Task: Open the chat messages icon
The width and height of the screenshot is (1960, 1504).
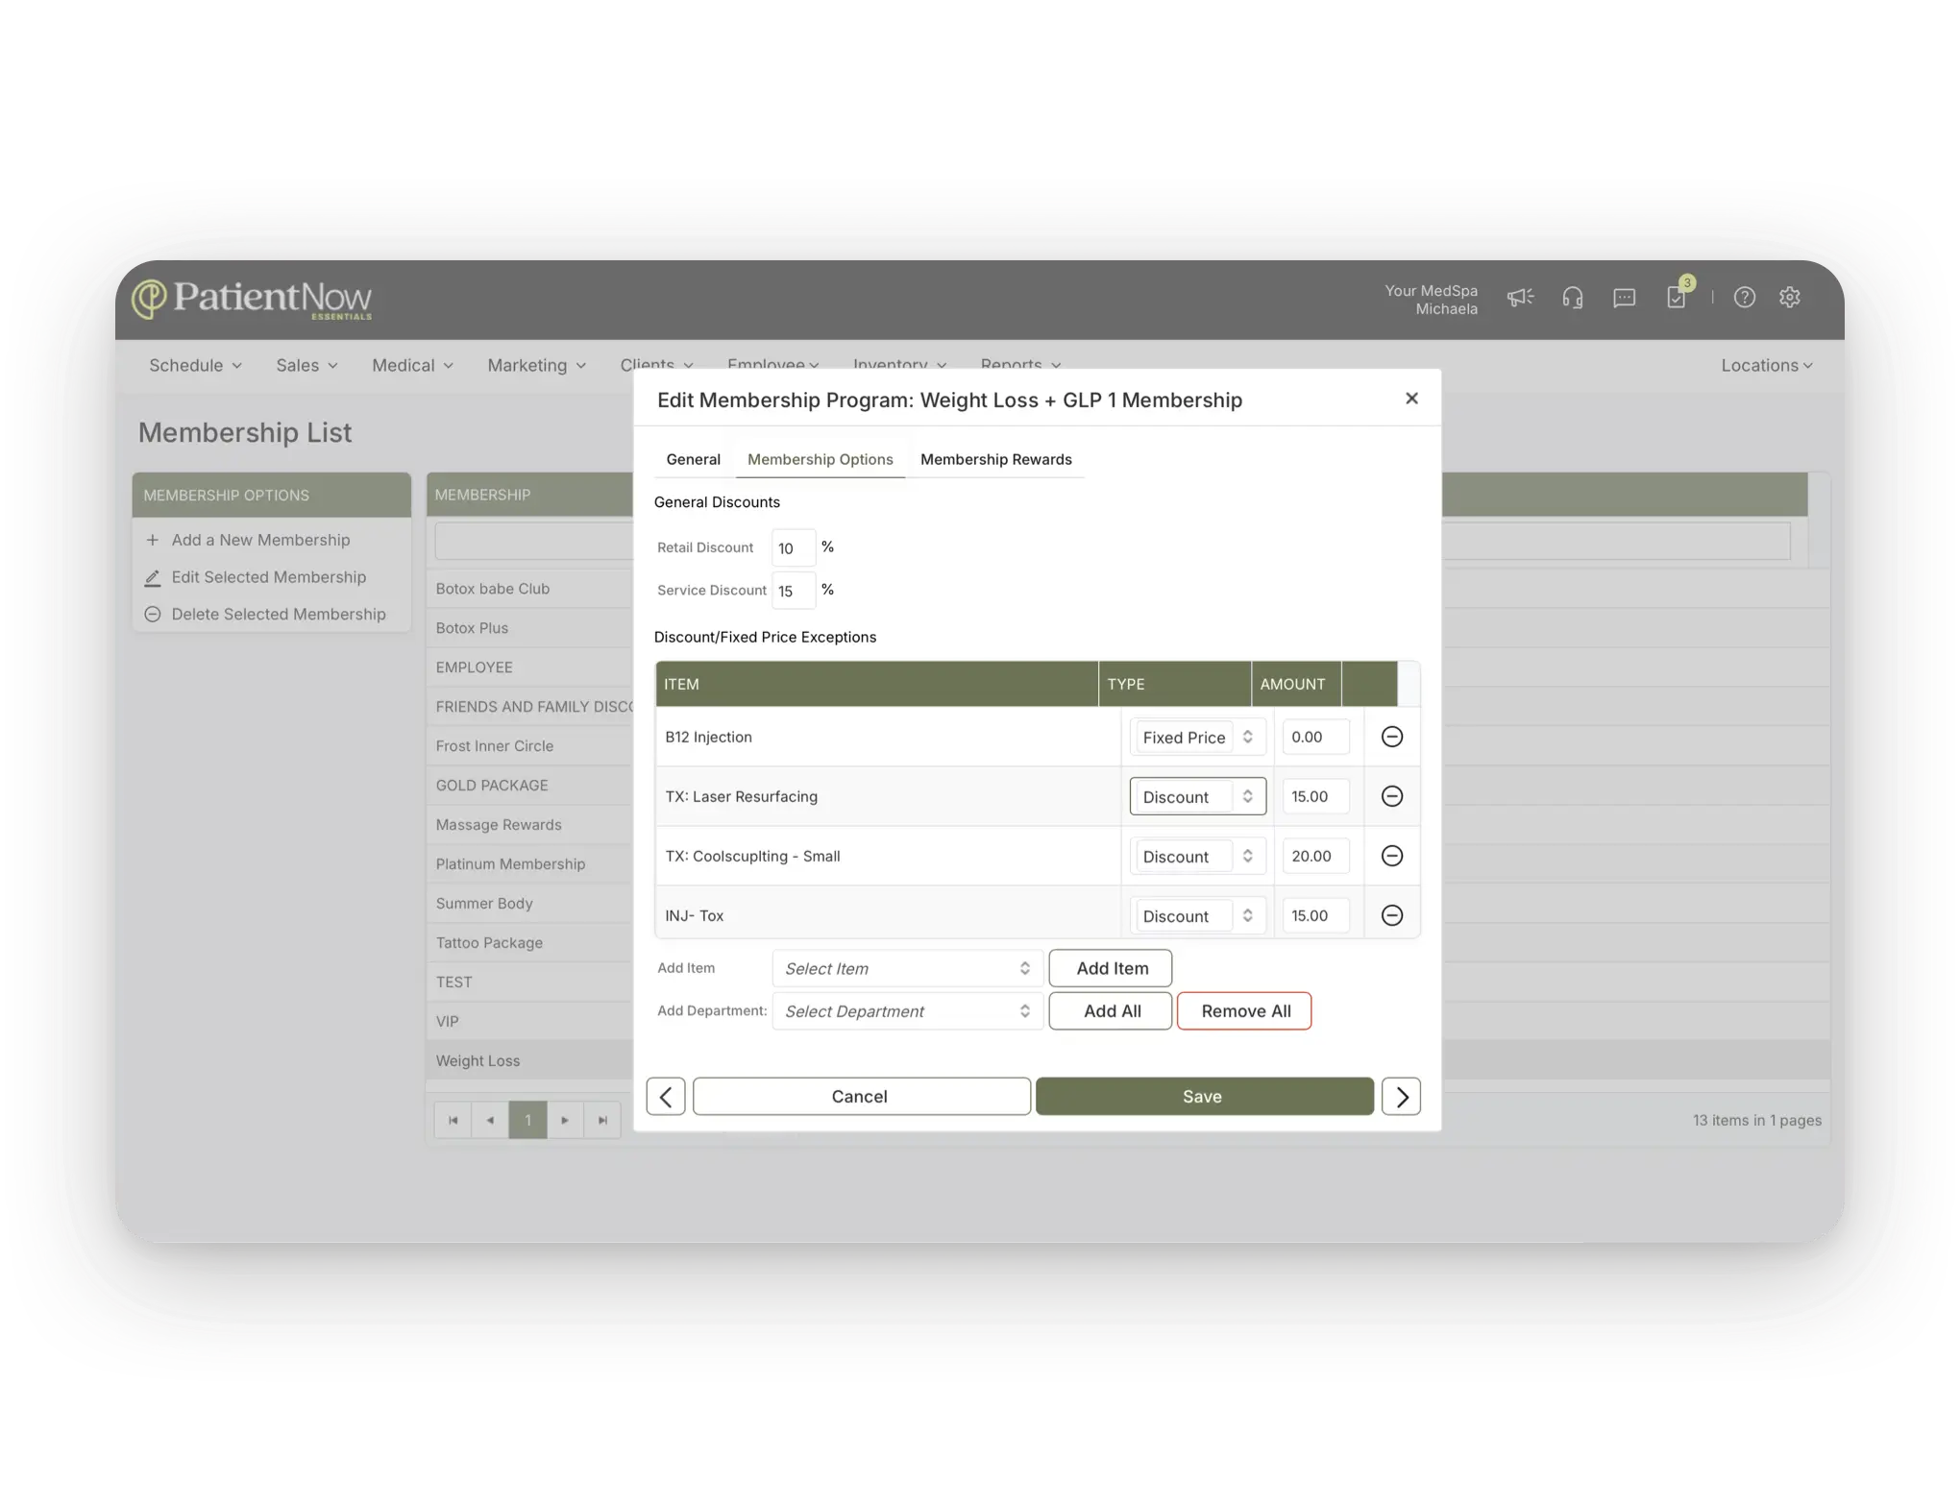Action: [x=1624, y=298]
